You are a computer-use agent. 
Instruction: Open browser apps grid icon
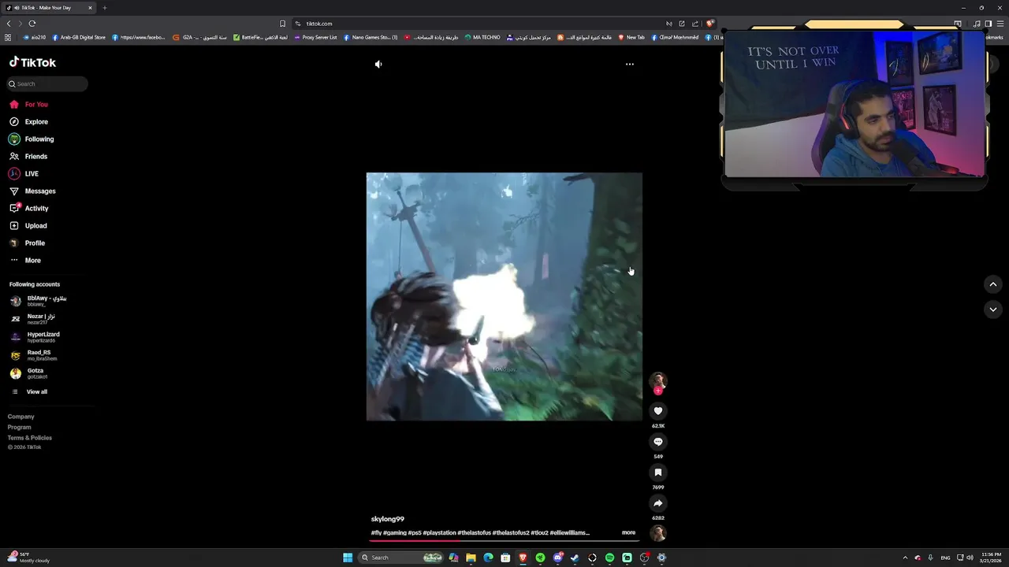click(x=8, y=37)
